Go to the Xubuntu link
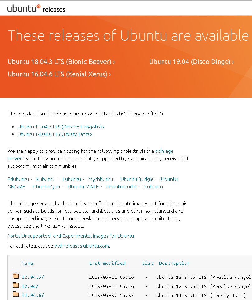Screen dimensions: 252x300 tap(153, 187)
